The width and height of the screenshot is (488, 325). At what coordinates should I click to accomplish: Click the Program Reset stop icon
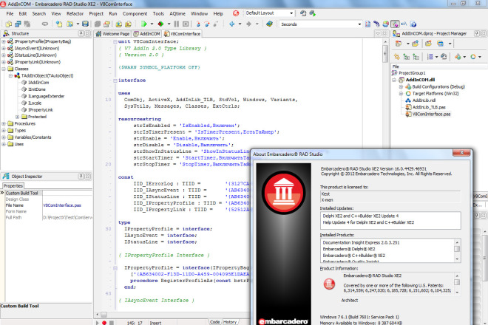tap(186, 24)
